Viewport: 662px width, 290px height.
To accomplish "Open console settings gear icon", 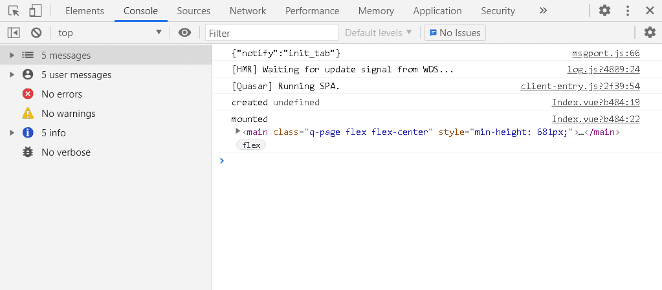I will 649,33.
